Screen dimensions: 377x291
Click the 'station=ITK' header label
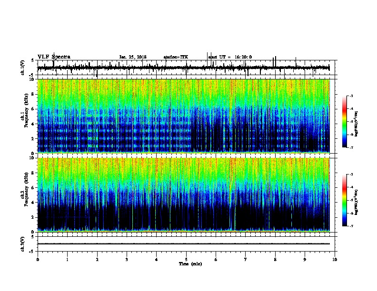coord(176,57)
